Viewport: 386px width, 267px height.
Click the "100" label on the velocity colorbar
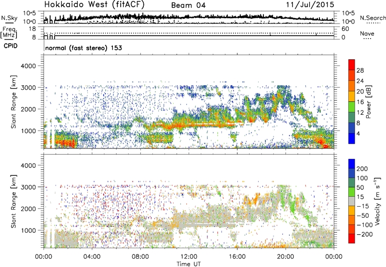[362, 178]
